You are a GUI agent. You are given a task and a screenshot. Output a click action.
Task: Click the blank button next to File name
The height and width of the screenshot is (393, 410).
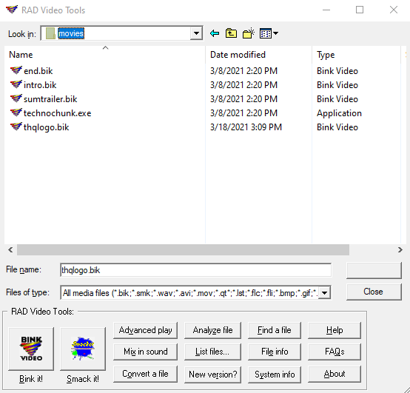tap(374, 270)
